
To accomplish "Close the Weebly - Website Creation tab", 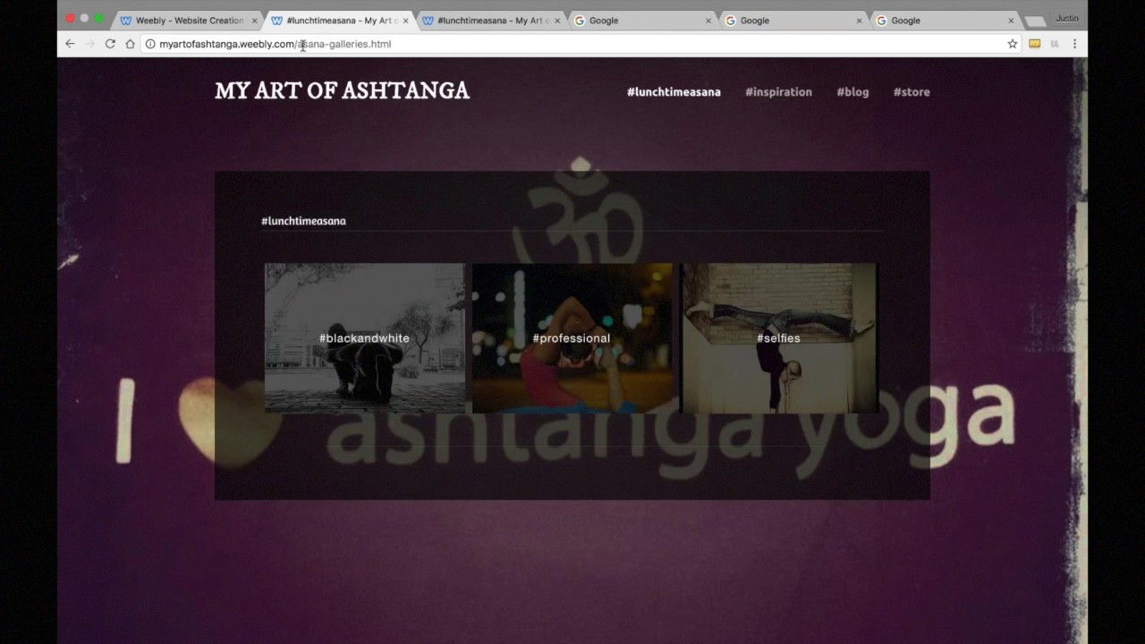I will point(254,21).
